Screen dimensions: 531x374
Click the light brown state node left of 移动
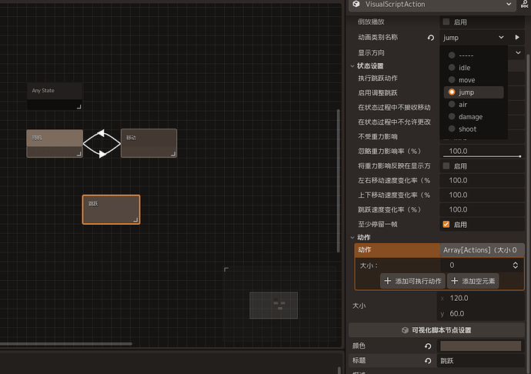55,143
